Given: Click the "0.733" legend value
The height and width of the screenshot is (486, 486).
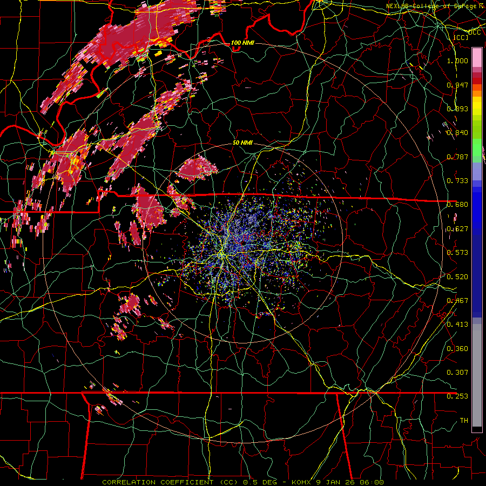Looking at the screenshot, I should [x=457, y=181].
